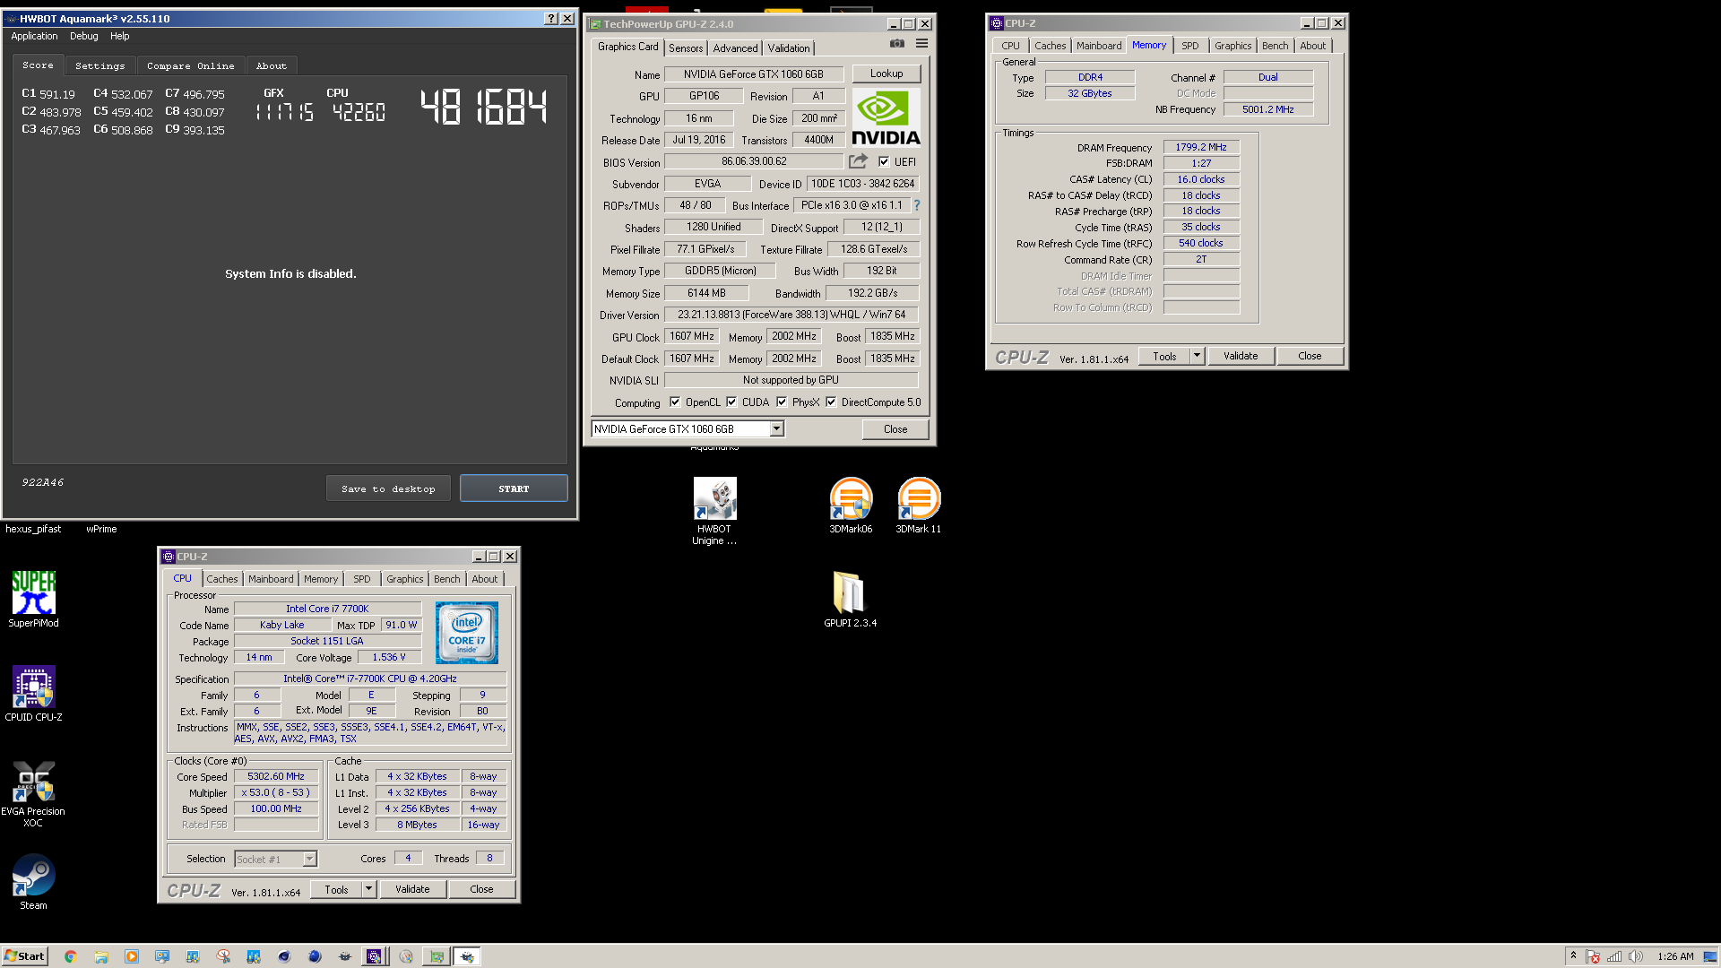Image resolution: width=1721 pixels, height=968 pixels.
Task: Click the GPU Name field GTX 1060 6GB
Action: coord(754,74)
